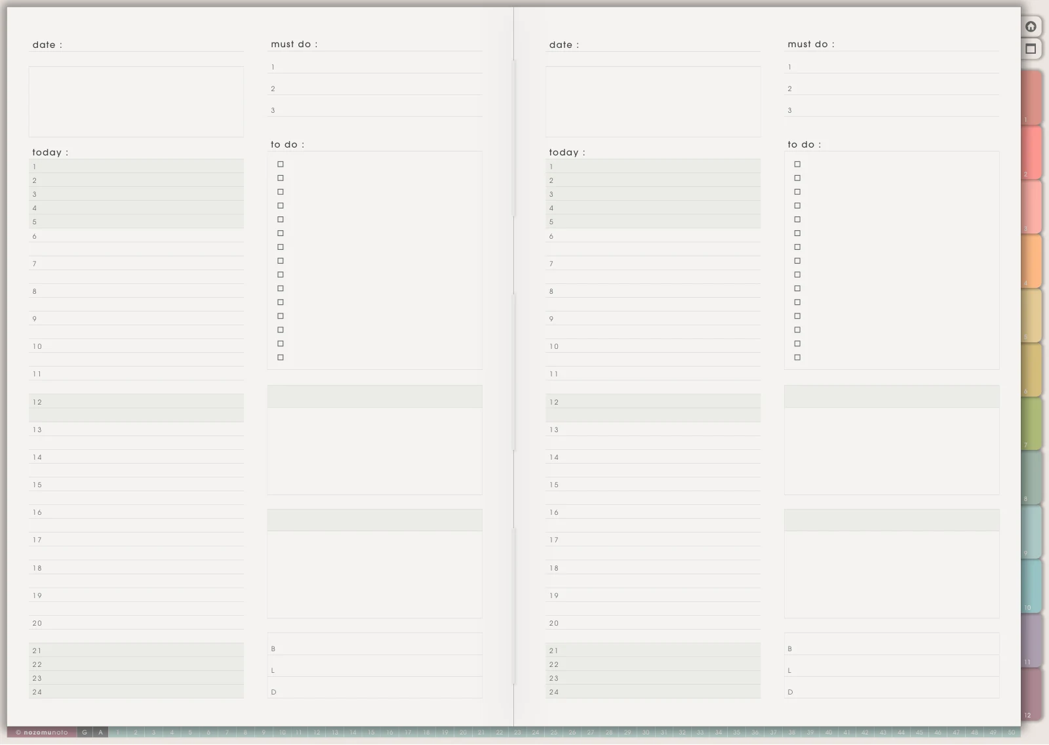Open bottom bar link A

(100, 733)
